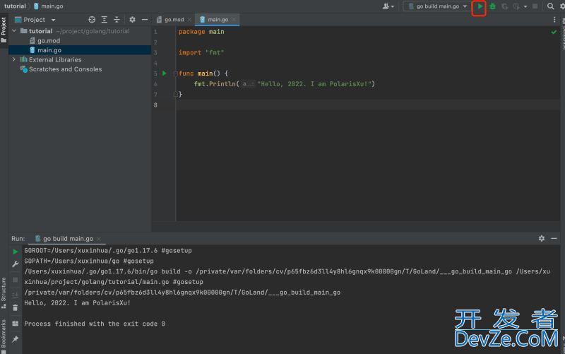Click 'Process finished with the exit code 0'
565x354 pixels.
[95, 324]
